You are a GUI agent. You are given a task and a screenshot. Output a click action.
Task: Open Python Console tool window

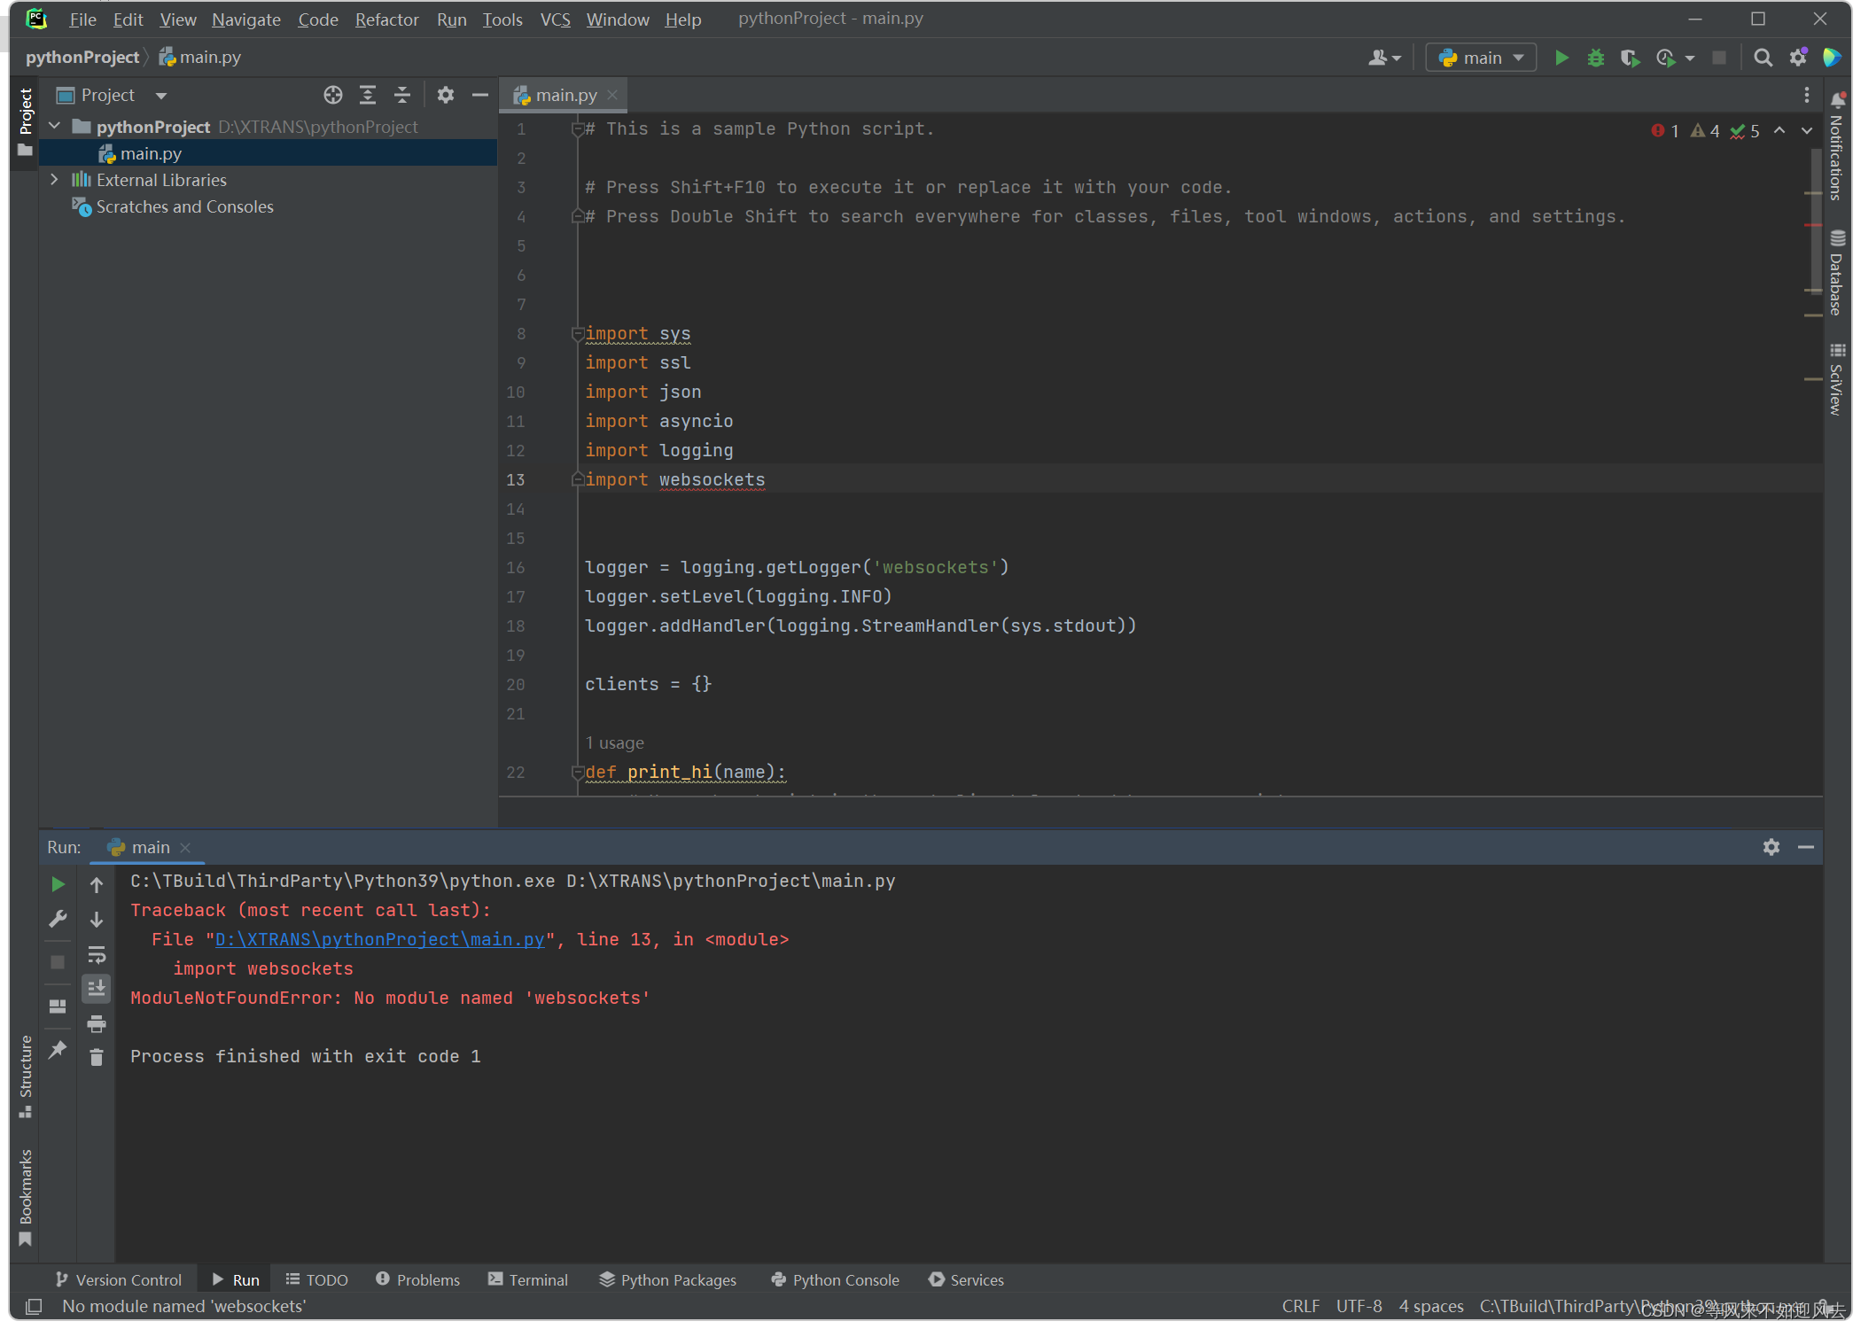click(x=835, y=1279)
